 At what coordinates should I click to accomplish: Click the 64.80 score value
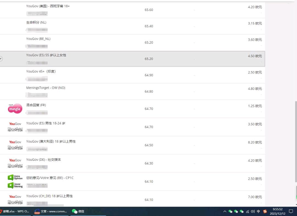click(149, 92)
